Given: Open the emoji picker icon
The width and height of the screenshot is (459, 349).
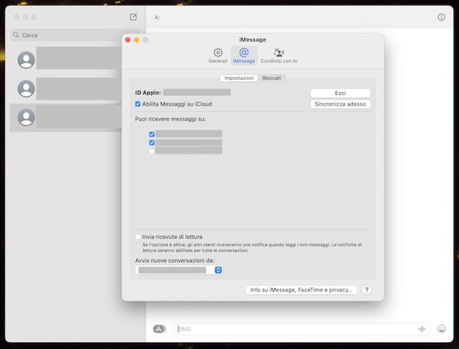Looking at the screenshot, I should coord(442,329).
